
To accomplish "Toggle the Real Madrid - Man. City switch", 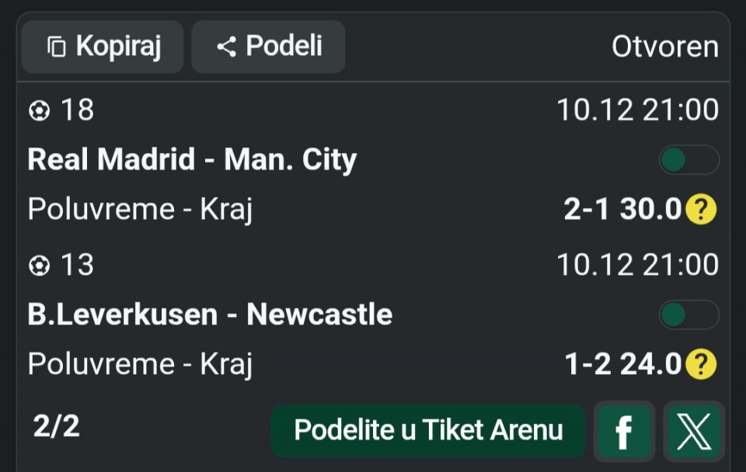I will [x=688, y=161].
